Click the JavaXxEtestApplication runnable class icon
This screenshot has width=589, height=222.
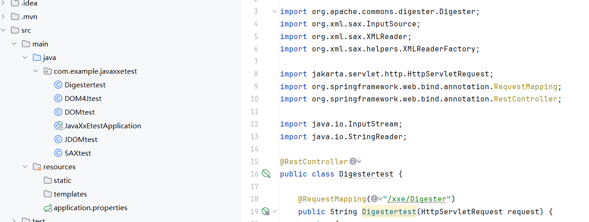pyautogui.click(x=58, y=126)
